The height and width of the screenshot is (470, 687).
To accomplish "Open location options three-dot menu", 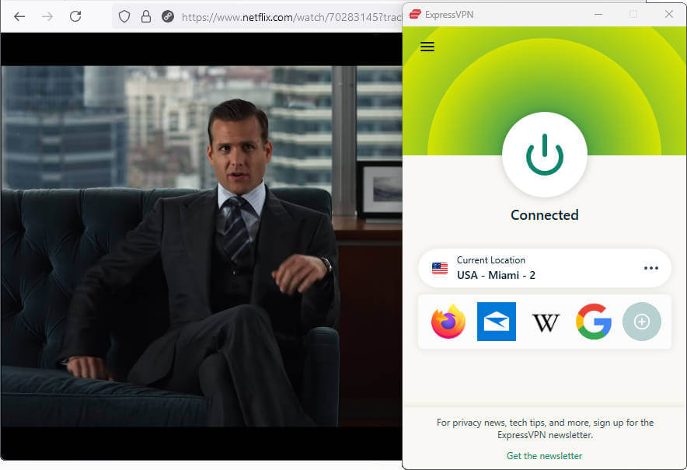I will 650,268.
